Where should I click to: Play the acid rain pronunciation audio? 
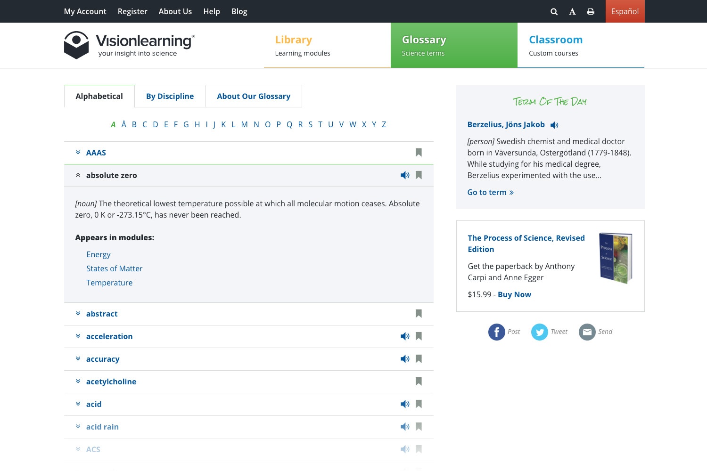405,427
